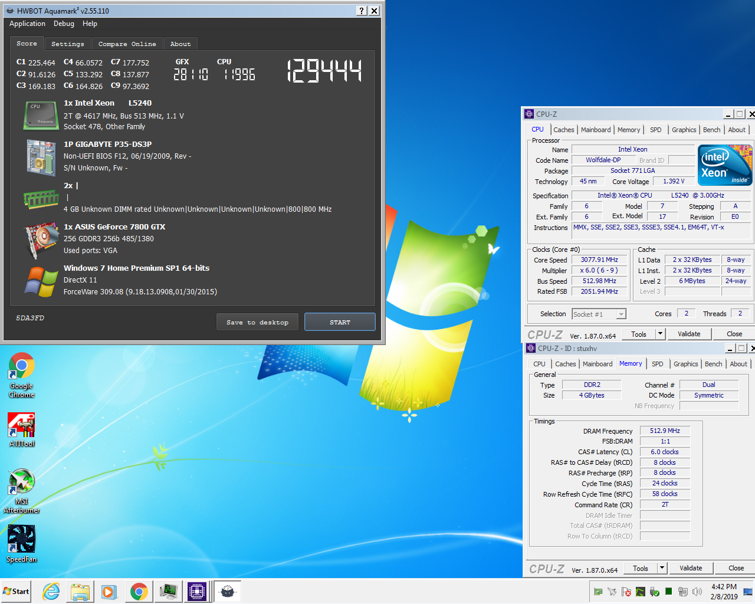Open Graphics tab in upper CPU-Z window

click(684, 130)
